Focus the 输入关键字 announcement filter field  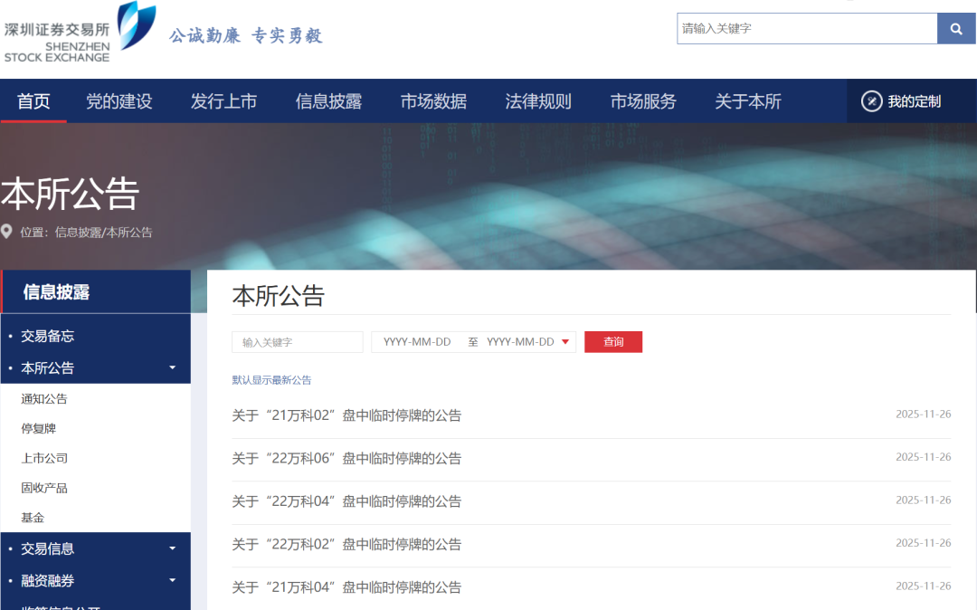click(x=297, y=342)
